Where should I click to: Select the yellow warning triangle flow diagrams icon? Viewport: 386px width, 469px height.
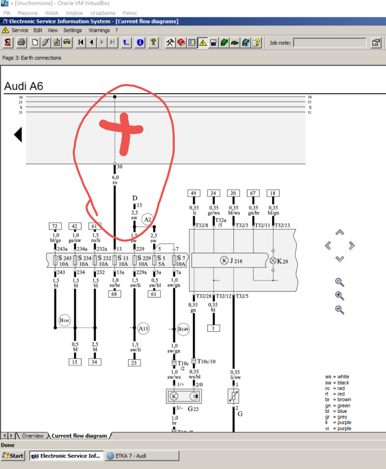[203, 43]
